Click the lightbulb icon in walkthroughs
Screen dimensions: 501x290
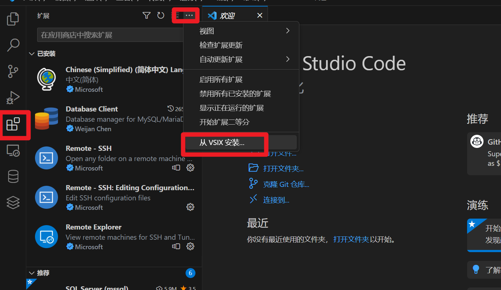point(475,269)
